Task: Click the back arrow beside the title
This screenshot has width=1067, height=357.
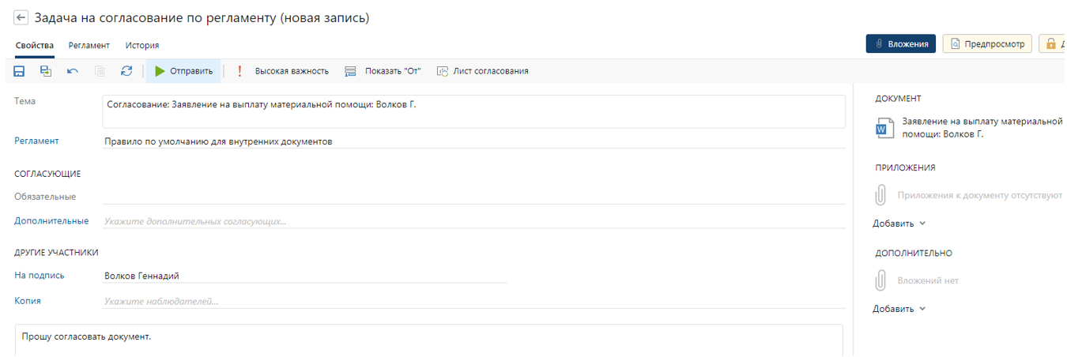Action: 21,18
